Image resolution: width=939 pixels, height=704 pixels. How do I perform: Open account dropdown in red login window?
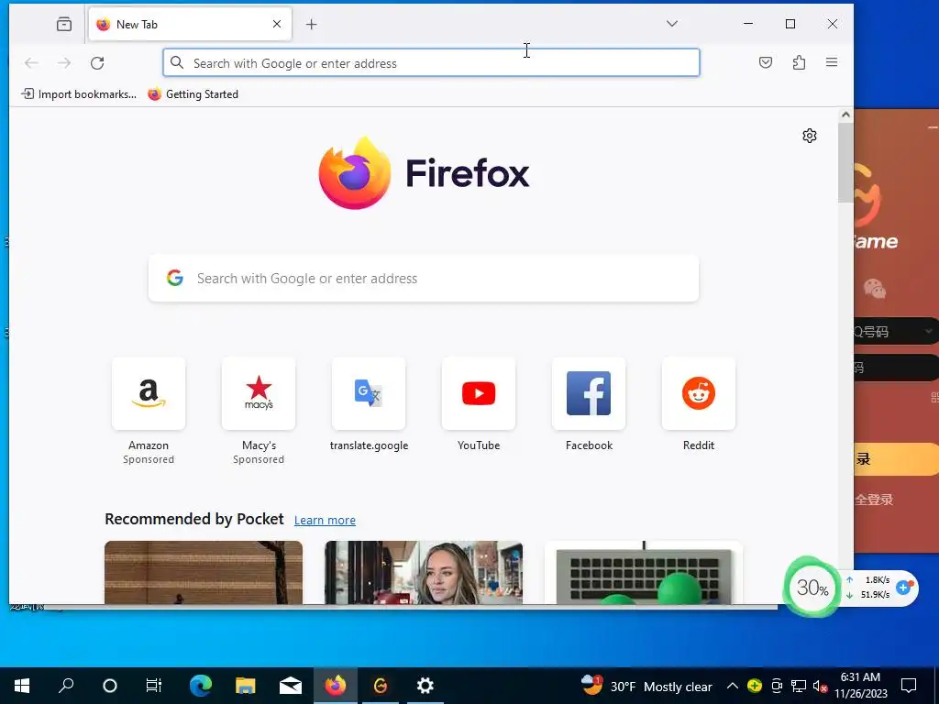tap(928, 331)
